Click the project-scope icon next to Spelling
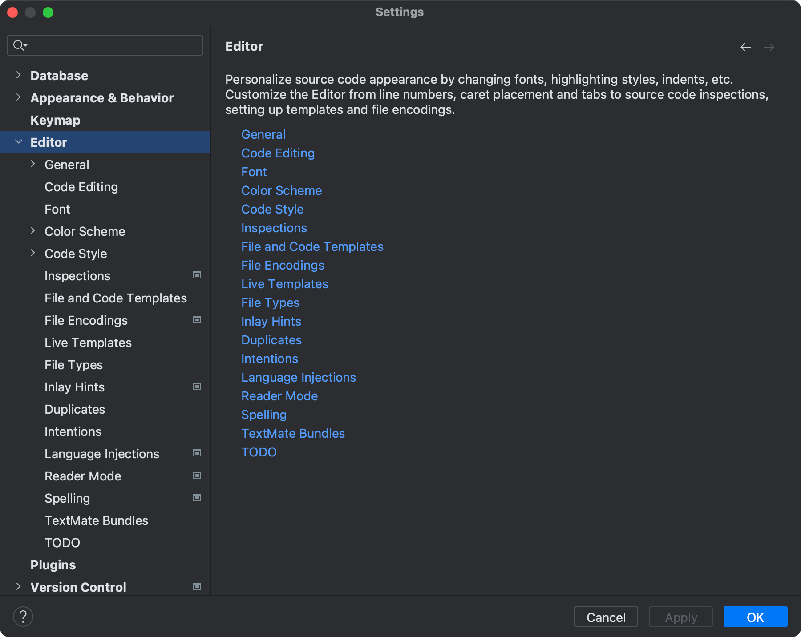 pos(197,498)
